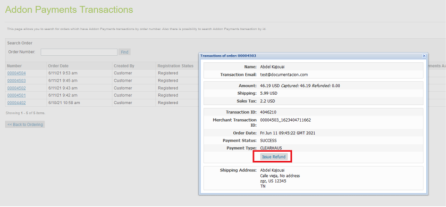
Task: Sort by the Order Date column header
Action: pos(58,66)
